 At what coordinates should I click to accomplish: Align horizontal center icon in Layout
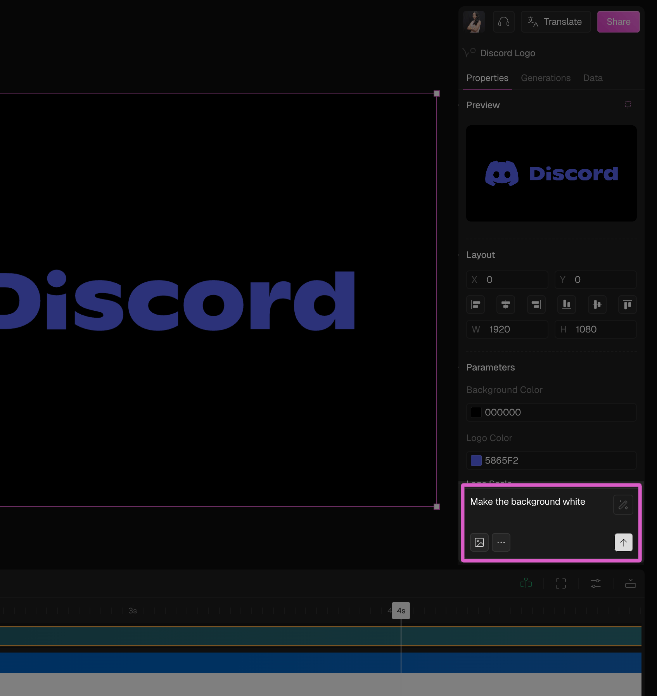click(x=506, y=305)
